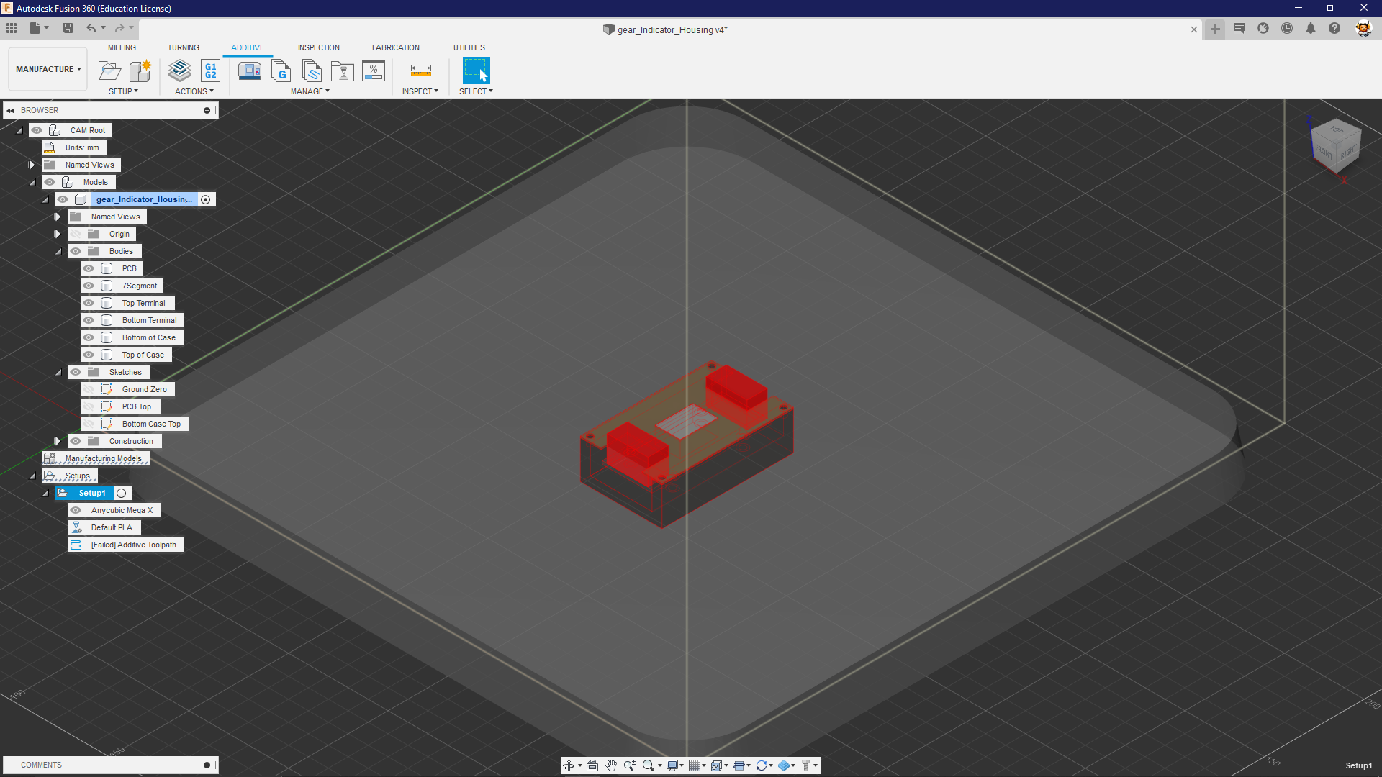Toggle visibility of the 7Segment body
Viewport: 1382px width, 777px height.
coord(89,286)
